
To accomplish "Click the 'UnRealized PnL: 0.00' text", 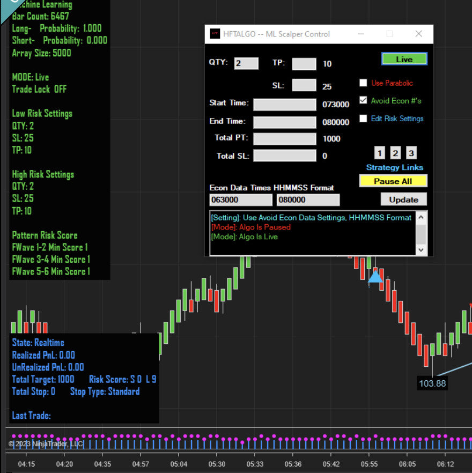I will tap(48, 367).
